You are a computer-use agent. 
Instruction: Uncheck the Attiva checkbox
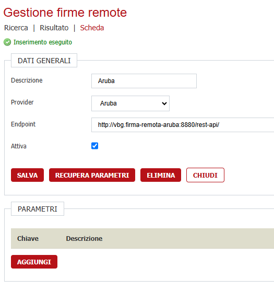click(95, 146)
